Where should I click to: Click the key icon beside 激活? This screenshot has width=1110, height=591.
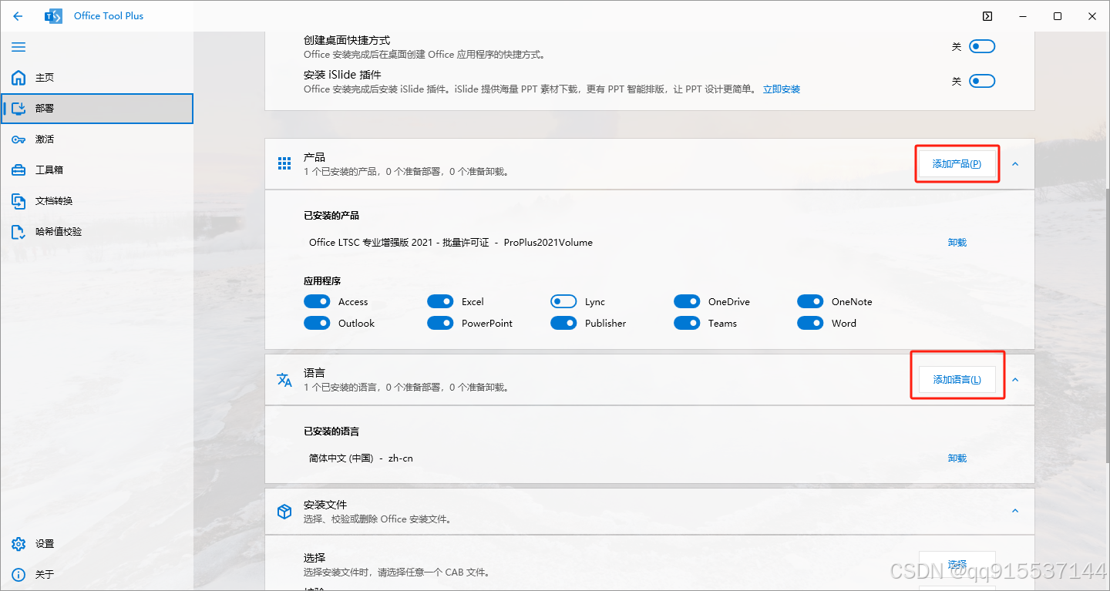pyautogui.click(x=18, y=139)
